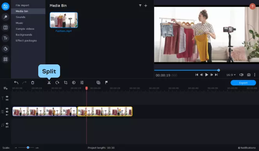Open the Transitions tab in sidebar
Viewport: 259px width, 151px height.
5,27
